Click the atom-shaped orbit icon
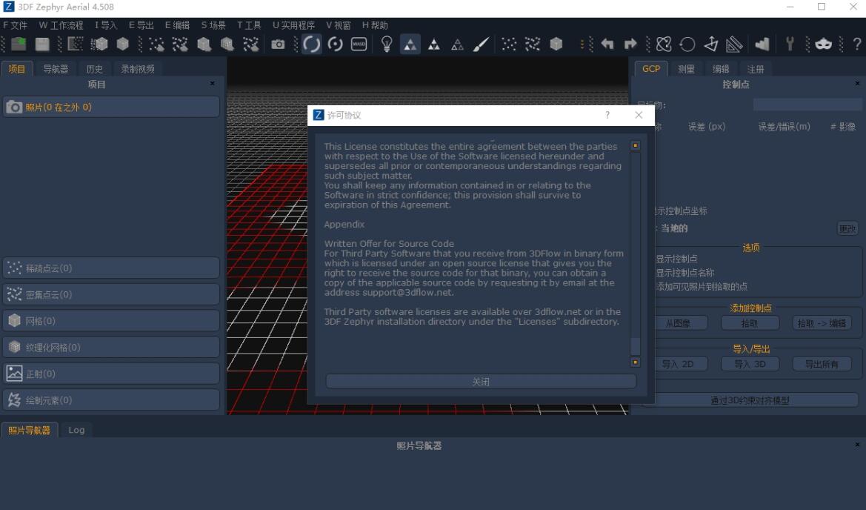Screen dimensions: 866x510 click(x=664, y=44)
